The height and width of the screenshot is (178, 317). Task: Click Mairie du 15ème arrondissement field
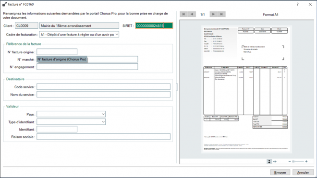(x=79, y=25)
